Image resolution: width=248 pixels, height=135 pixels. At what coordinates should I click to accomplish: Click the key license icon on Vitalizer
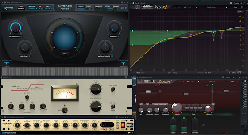click(x=129, y=133)
